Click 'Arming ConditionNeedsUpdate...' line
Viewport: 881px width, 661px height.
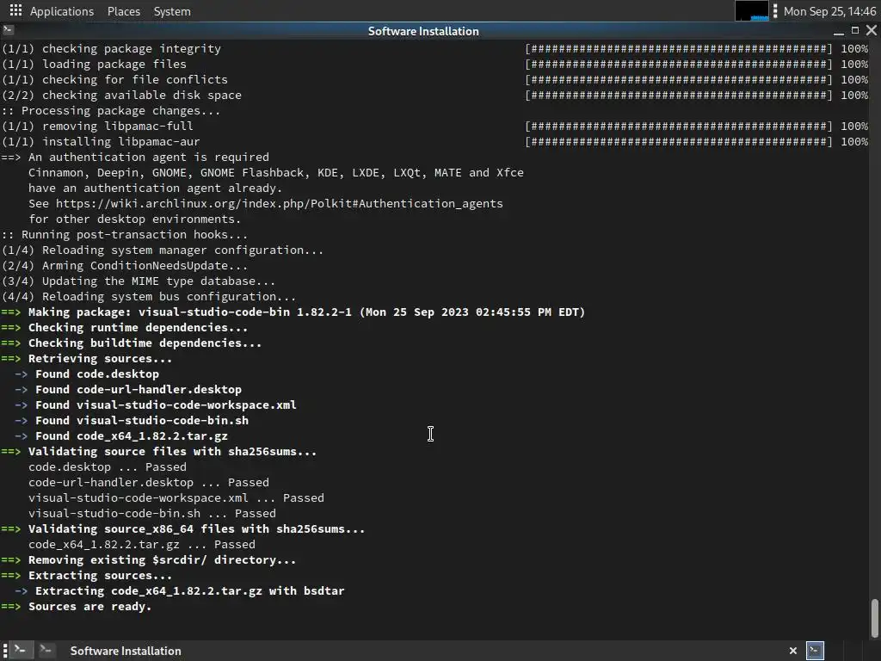click(x=124, y=265)
